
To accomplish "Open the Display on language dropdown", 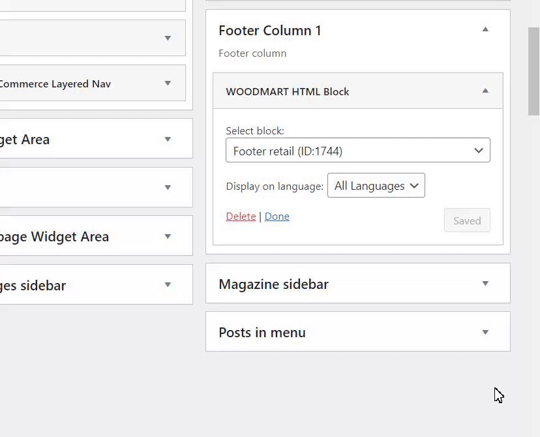I will click(376, 186).
